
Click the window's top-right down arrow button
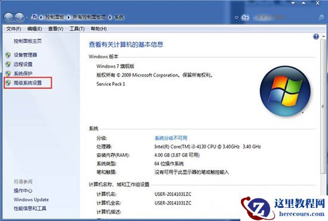tap(293, 3)
